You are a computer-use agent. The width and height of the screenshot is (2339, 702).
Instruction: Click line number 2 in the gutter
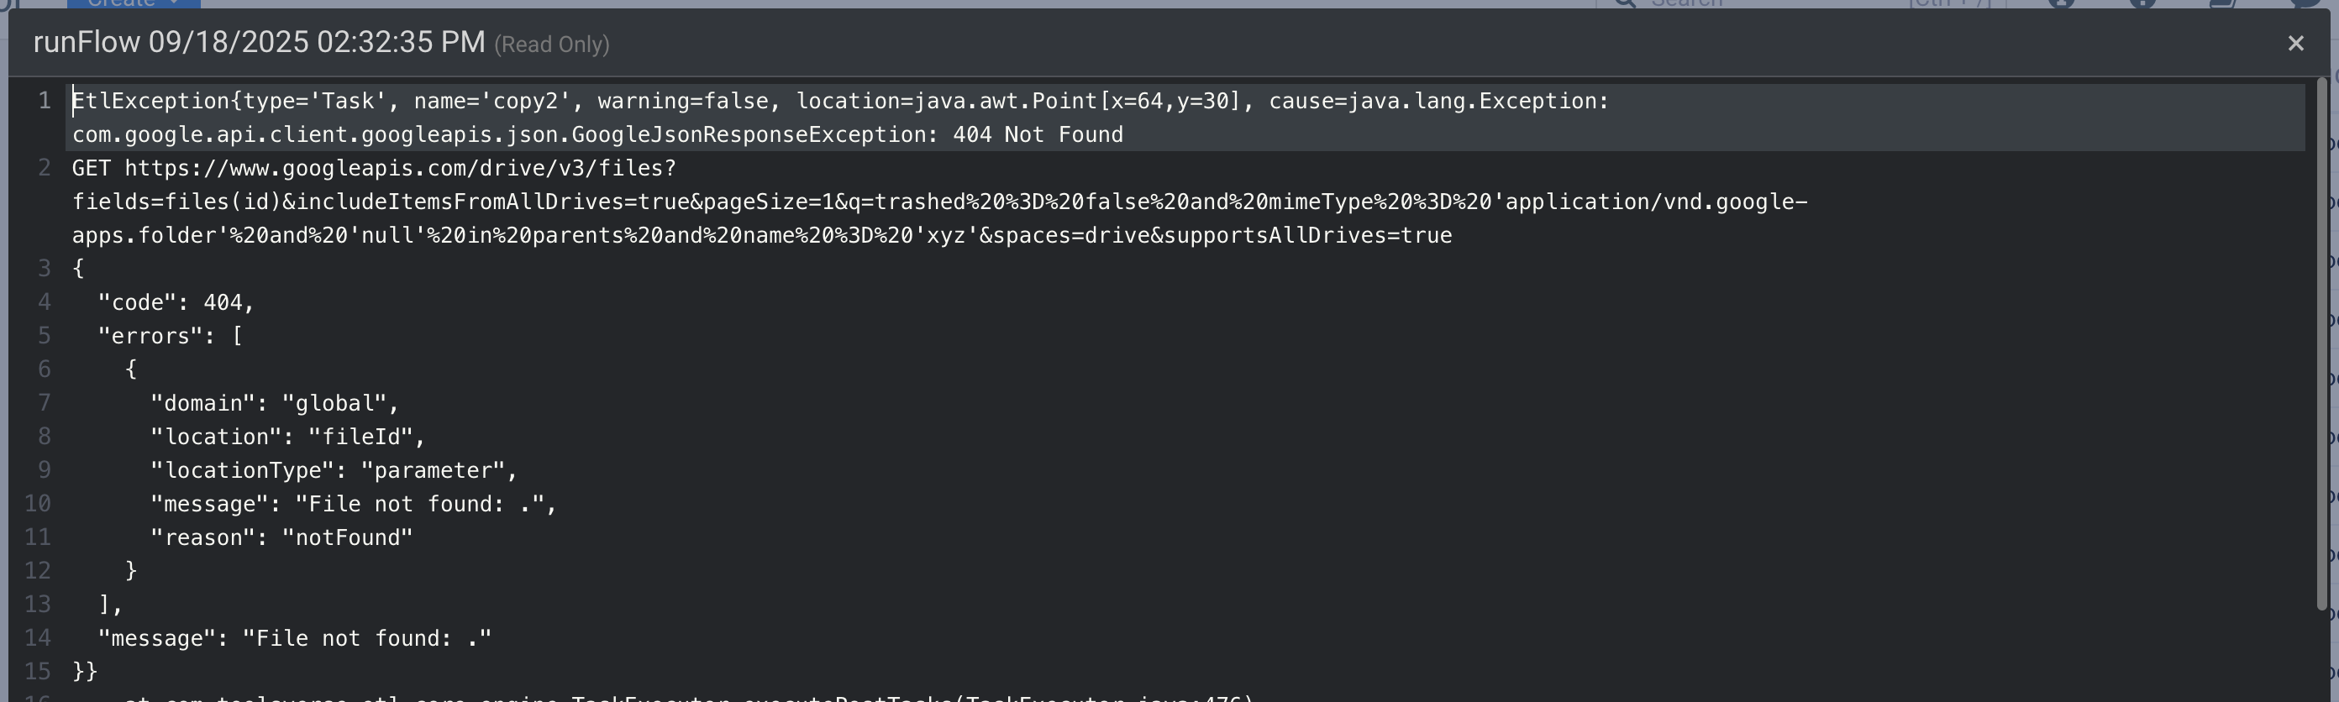44,168
